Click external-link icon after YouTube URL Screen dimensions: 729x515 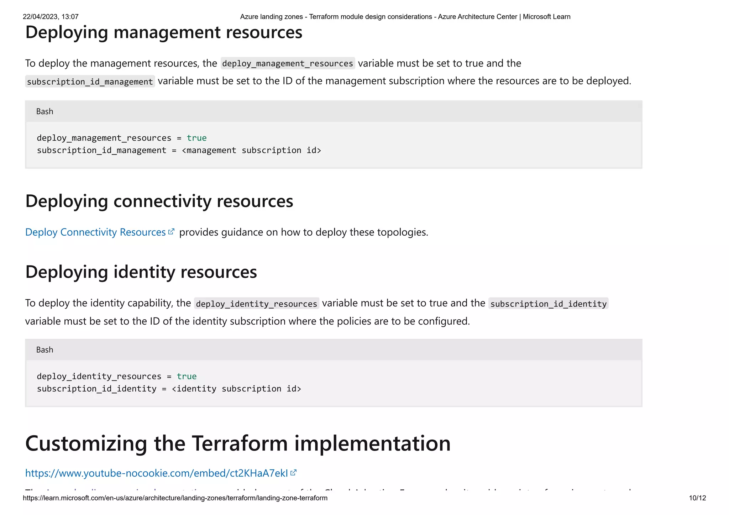[x=293, y=473]
